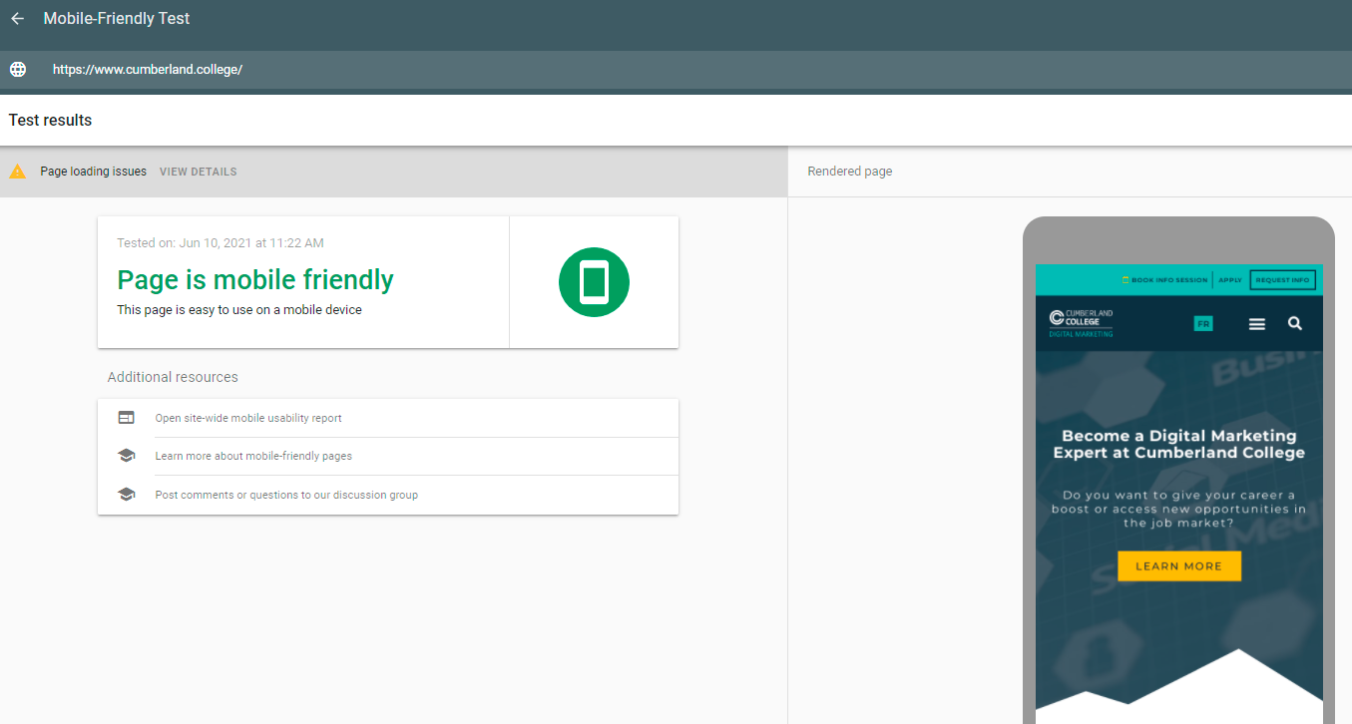This screenshot has width=1352, height=724.
Task: Click graduation cap icon for discussion group
Action: pyautogui.click(x=126, y=495)
